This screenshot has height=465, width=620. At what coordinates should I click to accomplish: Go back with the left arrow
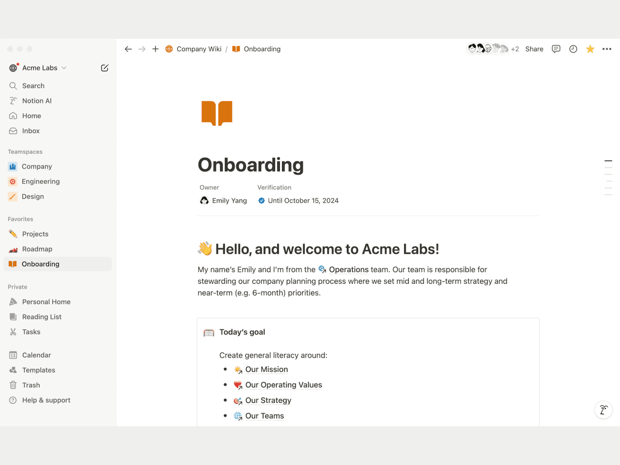click(128, 49)
